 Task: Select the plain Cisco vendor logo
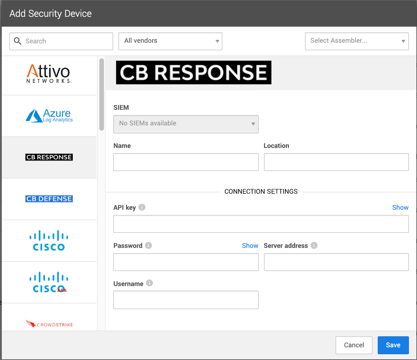click(49, 240)
